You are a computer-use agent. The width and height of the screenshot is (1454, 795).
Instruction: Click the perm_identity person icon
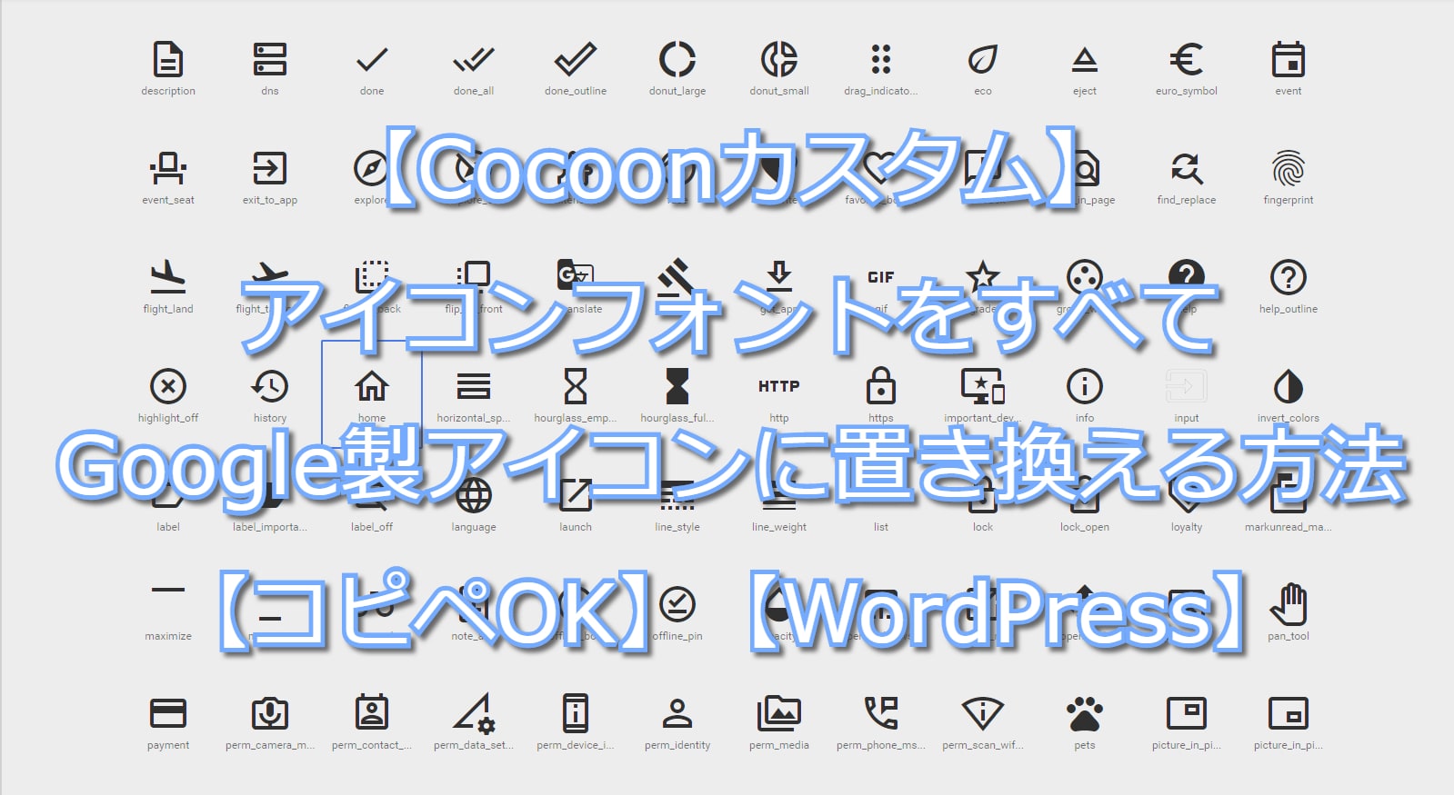(x=677, y=713)
